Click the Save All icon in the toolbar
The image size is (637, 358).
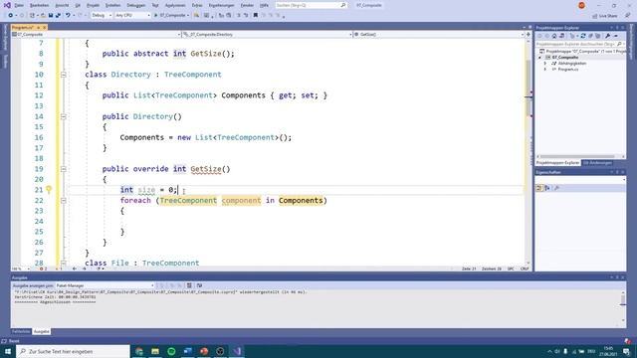click(x=58, y=16)
